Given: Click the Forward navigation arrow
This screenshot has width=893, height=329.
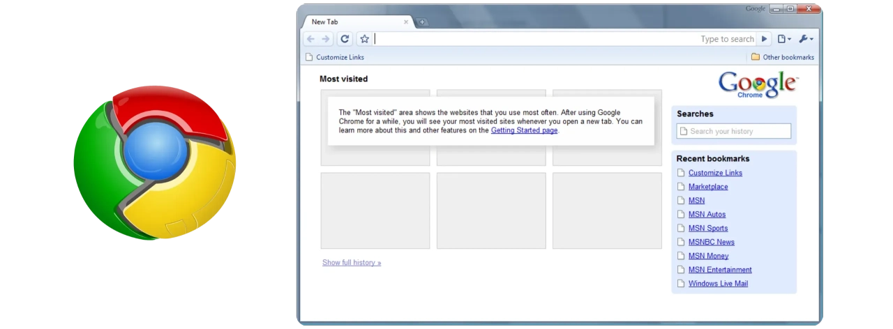Looking at the screenshot, I should coord(325,39).
